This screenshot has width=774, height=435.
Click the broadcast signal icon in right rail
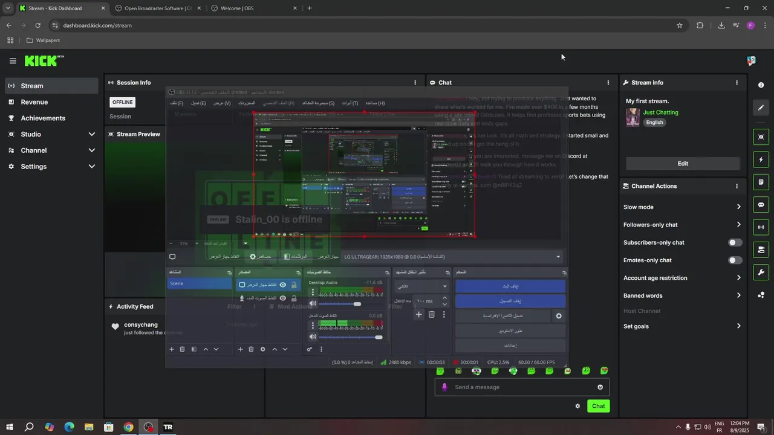pos(761,227)
